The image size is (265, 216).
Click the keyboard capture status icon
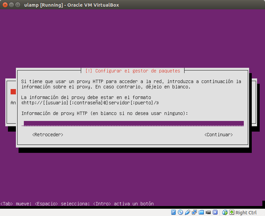pos(232,212)
